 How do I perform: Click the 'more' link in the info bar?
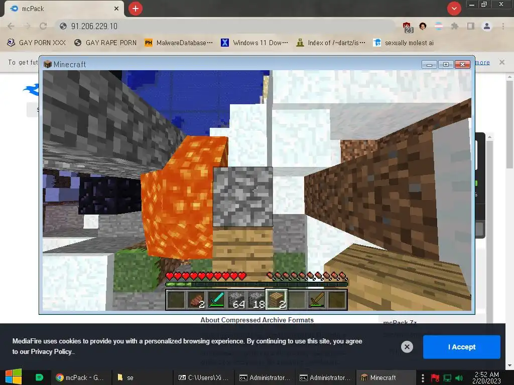coord(482,62)
